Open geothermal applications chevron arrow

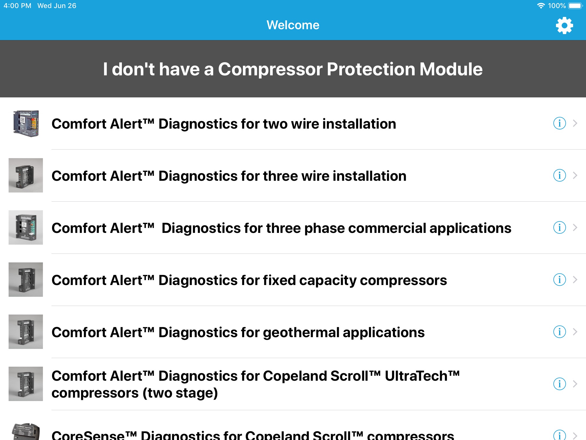click(x=575, y=332)
